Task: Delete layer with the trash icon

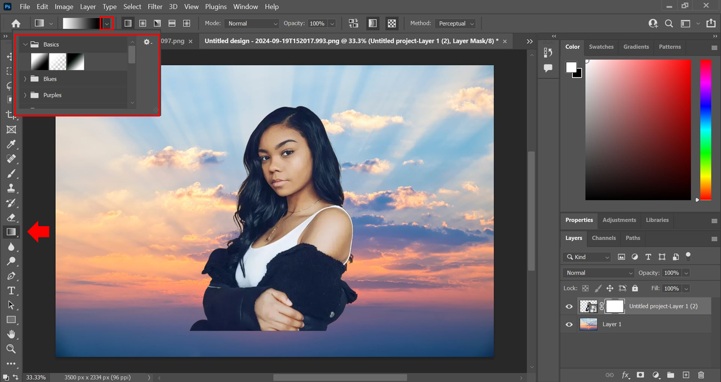Action: click(701, 375)
